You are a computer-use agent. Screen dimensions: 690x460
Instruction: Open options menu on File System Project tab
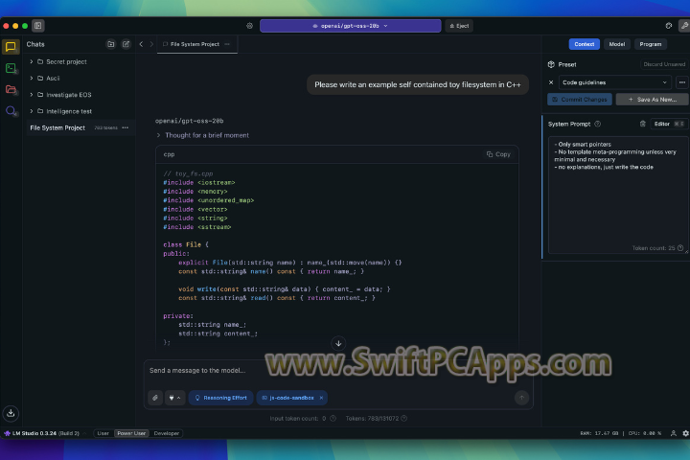[227, 44]
